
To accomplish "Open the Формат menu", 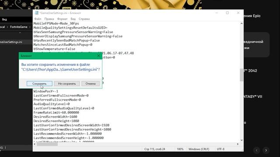I will (62, 19).
